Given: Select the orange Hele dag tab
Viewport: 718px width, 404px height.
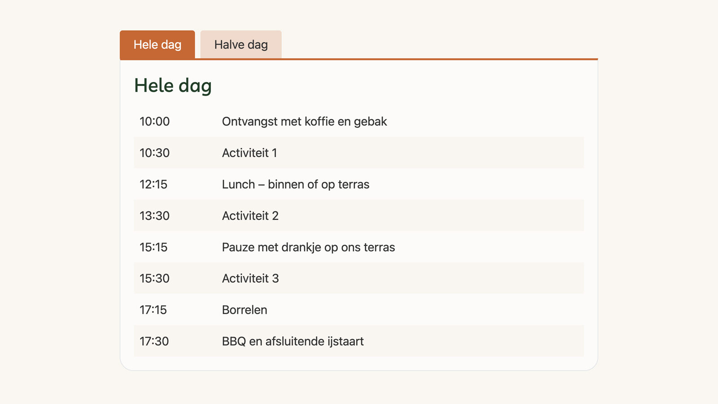Looking at the screenshot, I should pos(158,44).
